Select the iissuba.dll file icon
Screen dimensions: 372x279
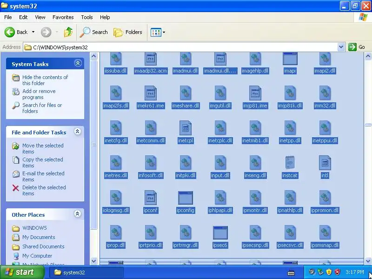(x=116, y=59)
